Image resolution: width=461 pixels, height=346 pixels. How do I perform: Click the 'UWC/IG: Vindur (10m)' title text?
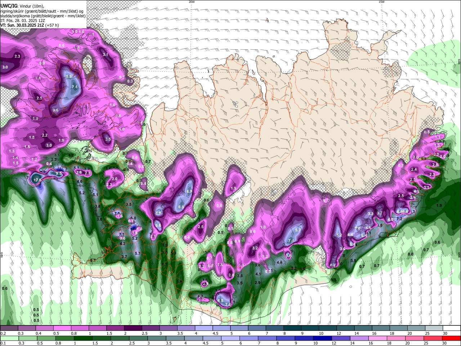click(22, 6)
